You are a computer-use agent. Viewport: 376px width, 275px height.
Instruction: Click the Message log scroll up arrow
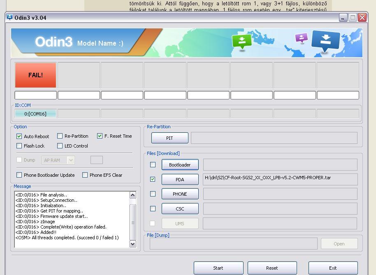pos(132,195)
